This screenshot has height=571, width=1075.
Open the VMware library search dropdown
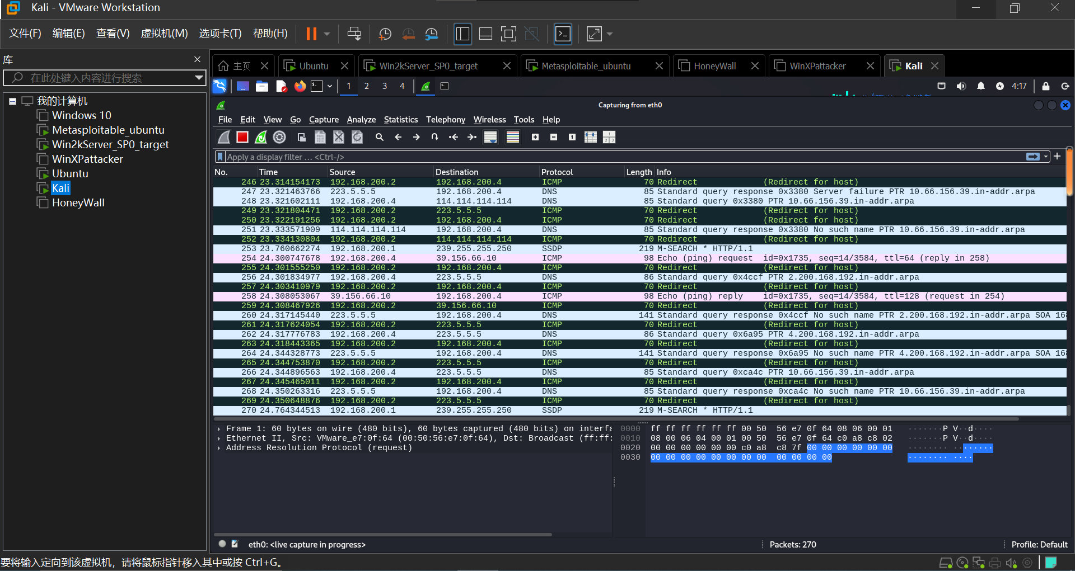[x=198, y=78]
